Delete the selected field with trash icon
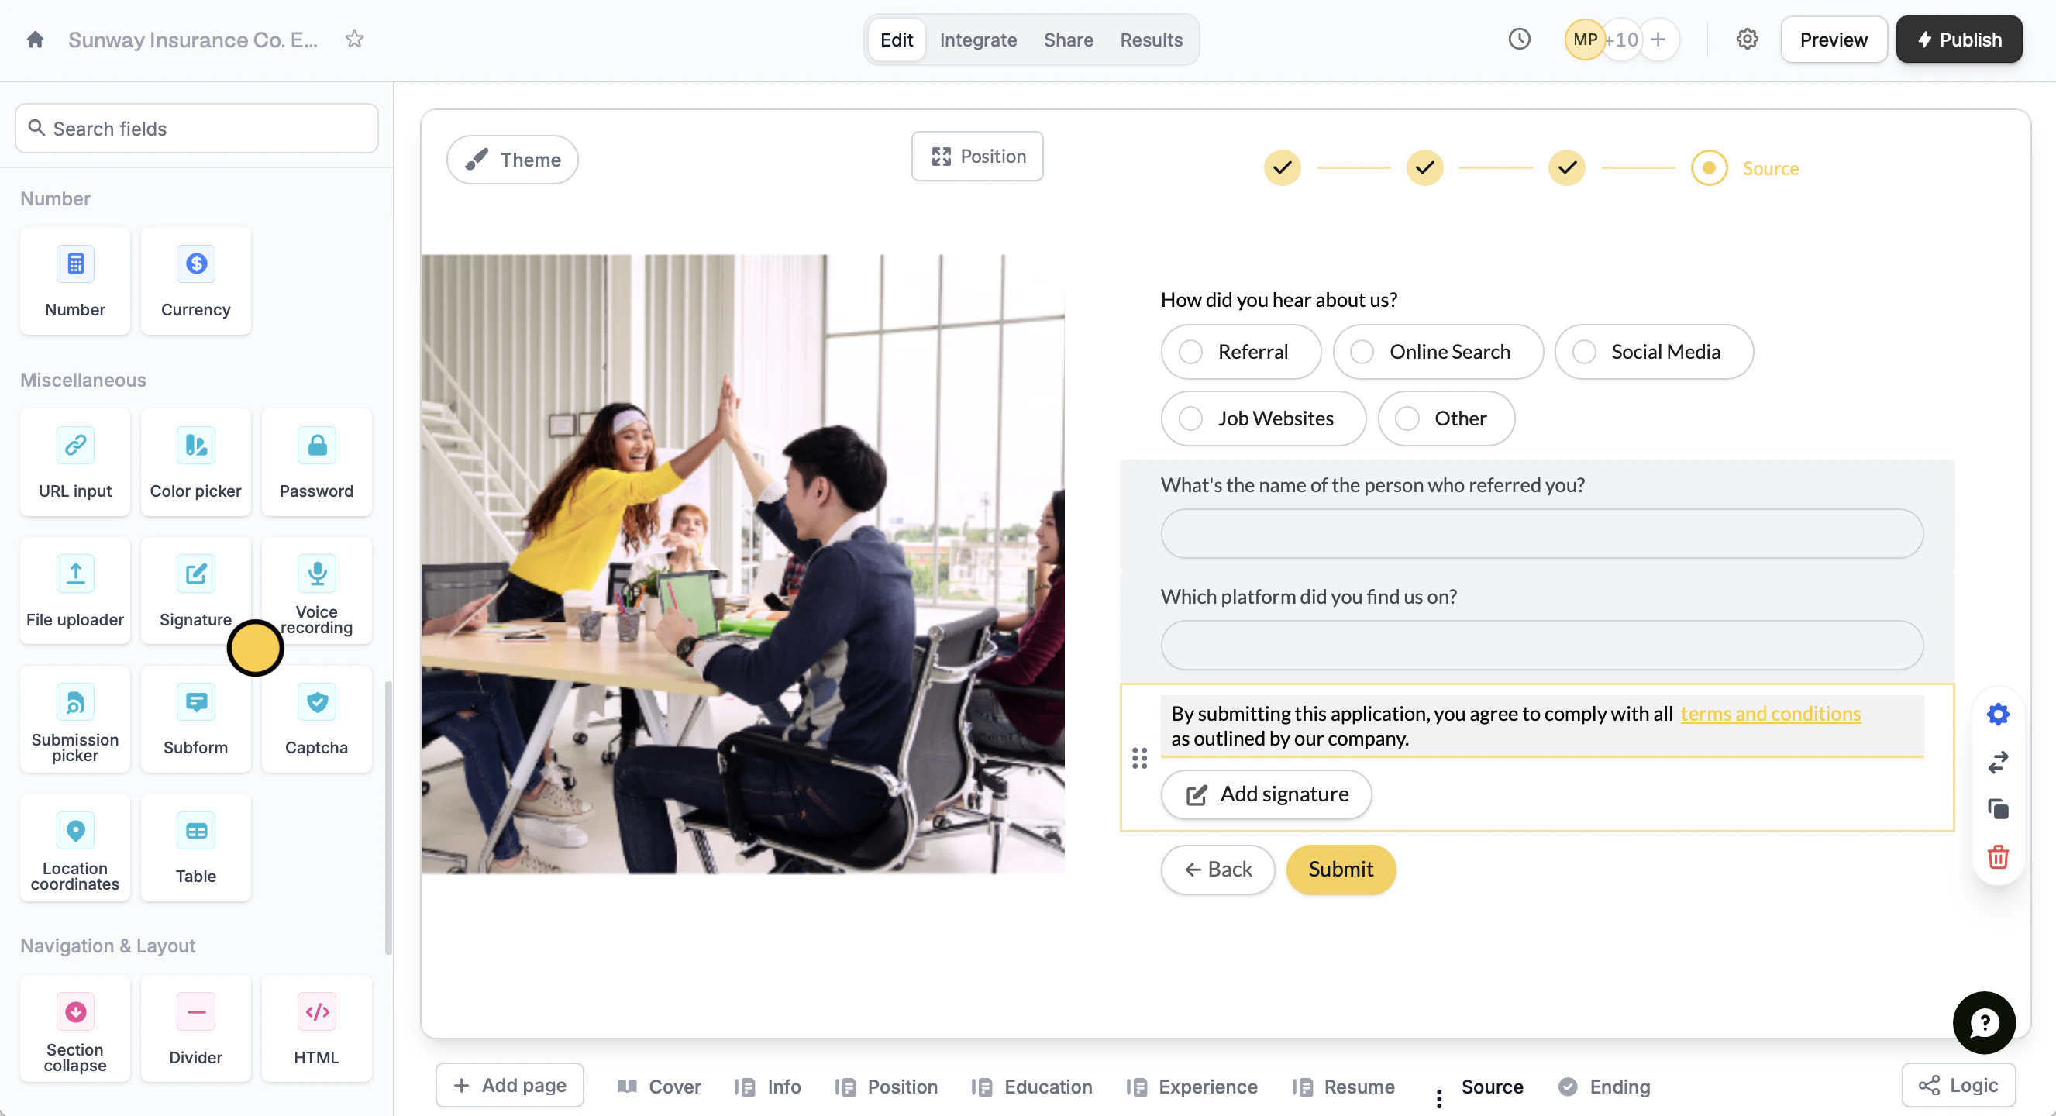 click(x=1997, y=856)
